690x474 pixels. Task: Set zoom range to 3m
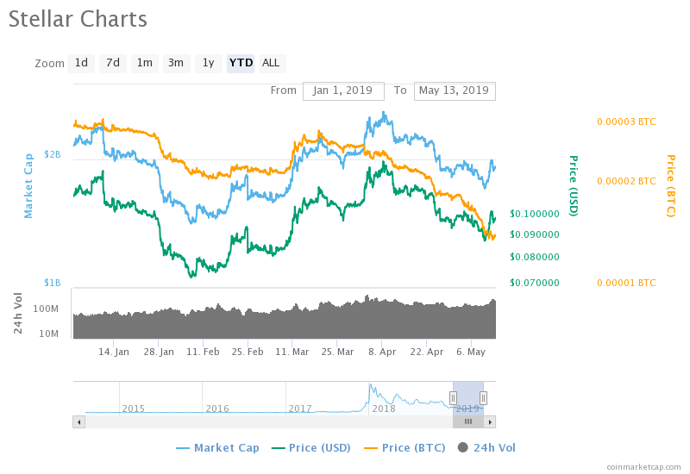click(x=176, y=63)
